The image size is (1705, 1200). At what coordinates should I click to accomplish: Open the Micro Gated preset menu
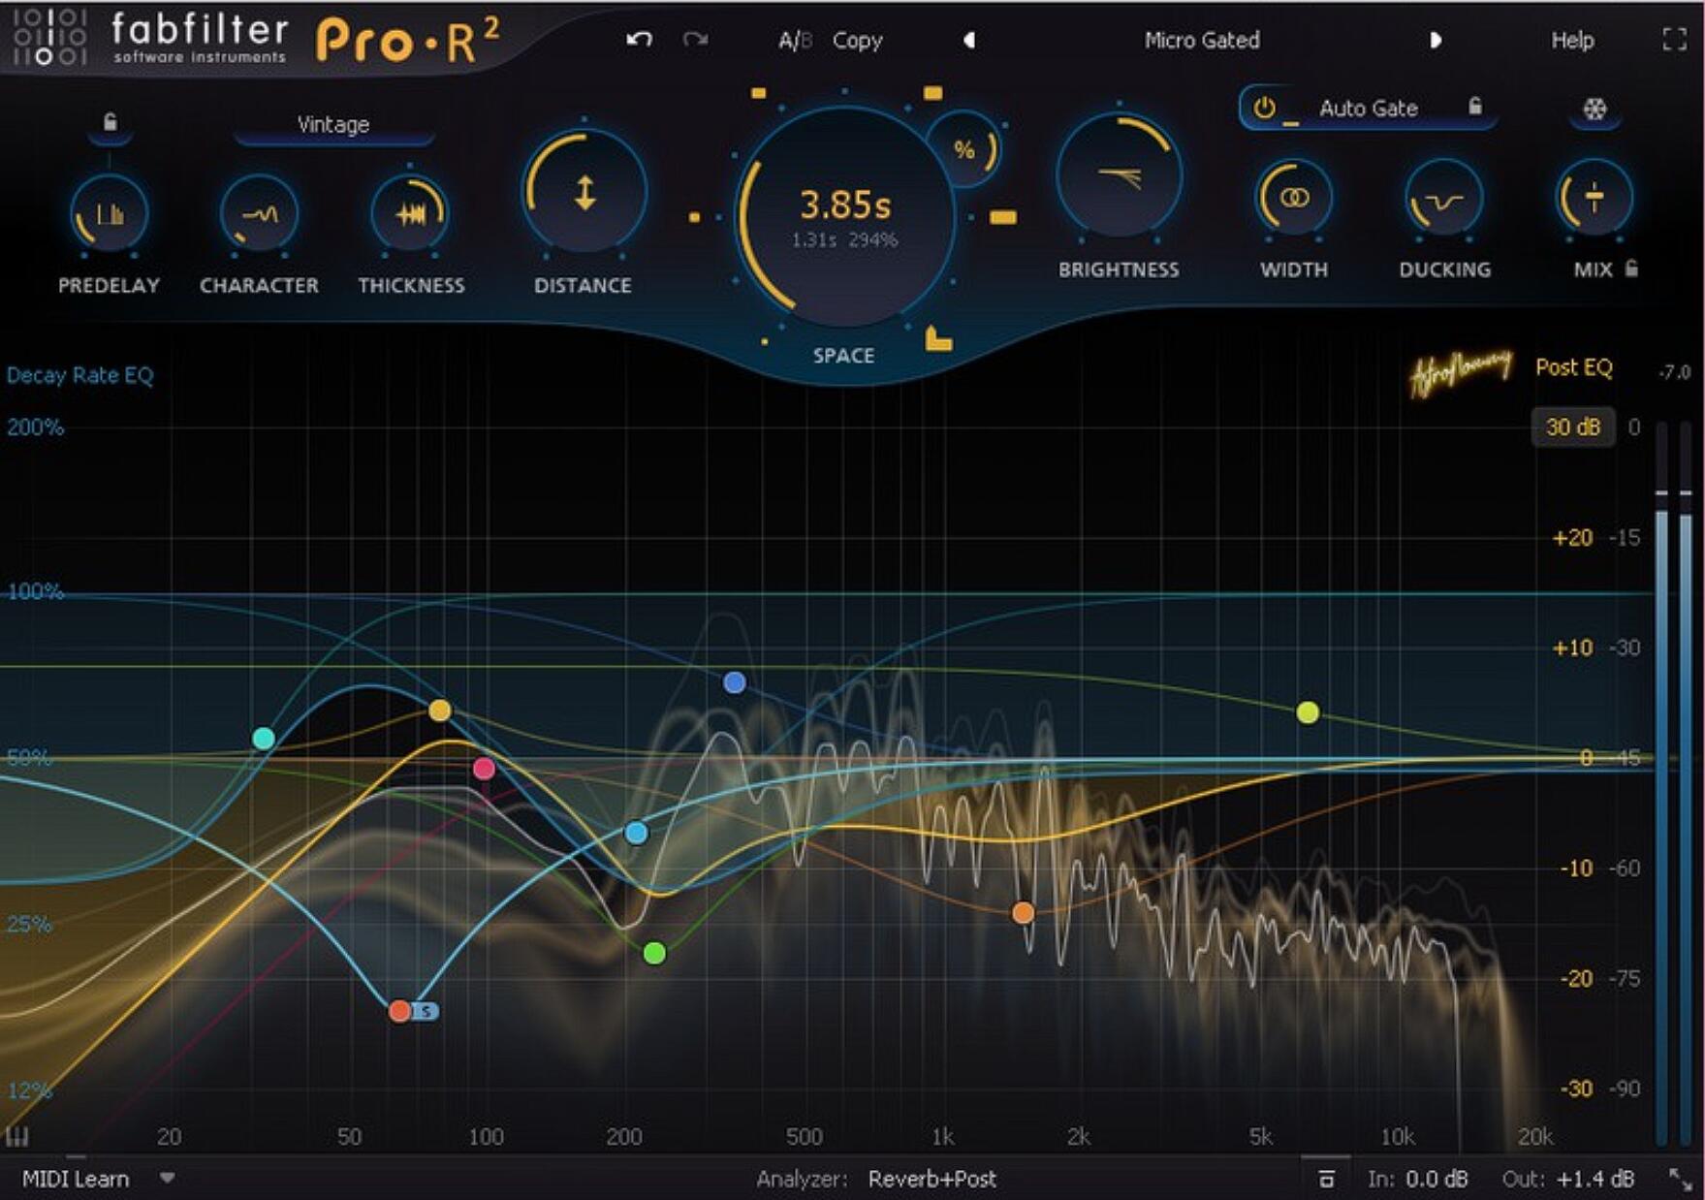coord(1201,40)
